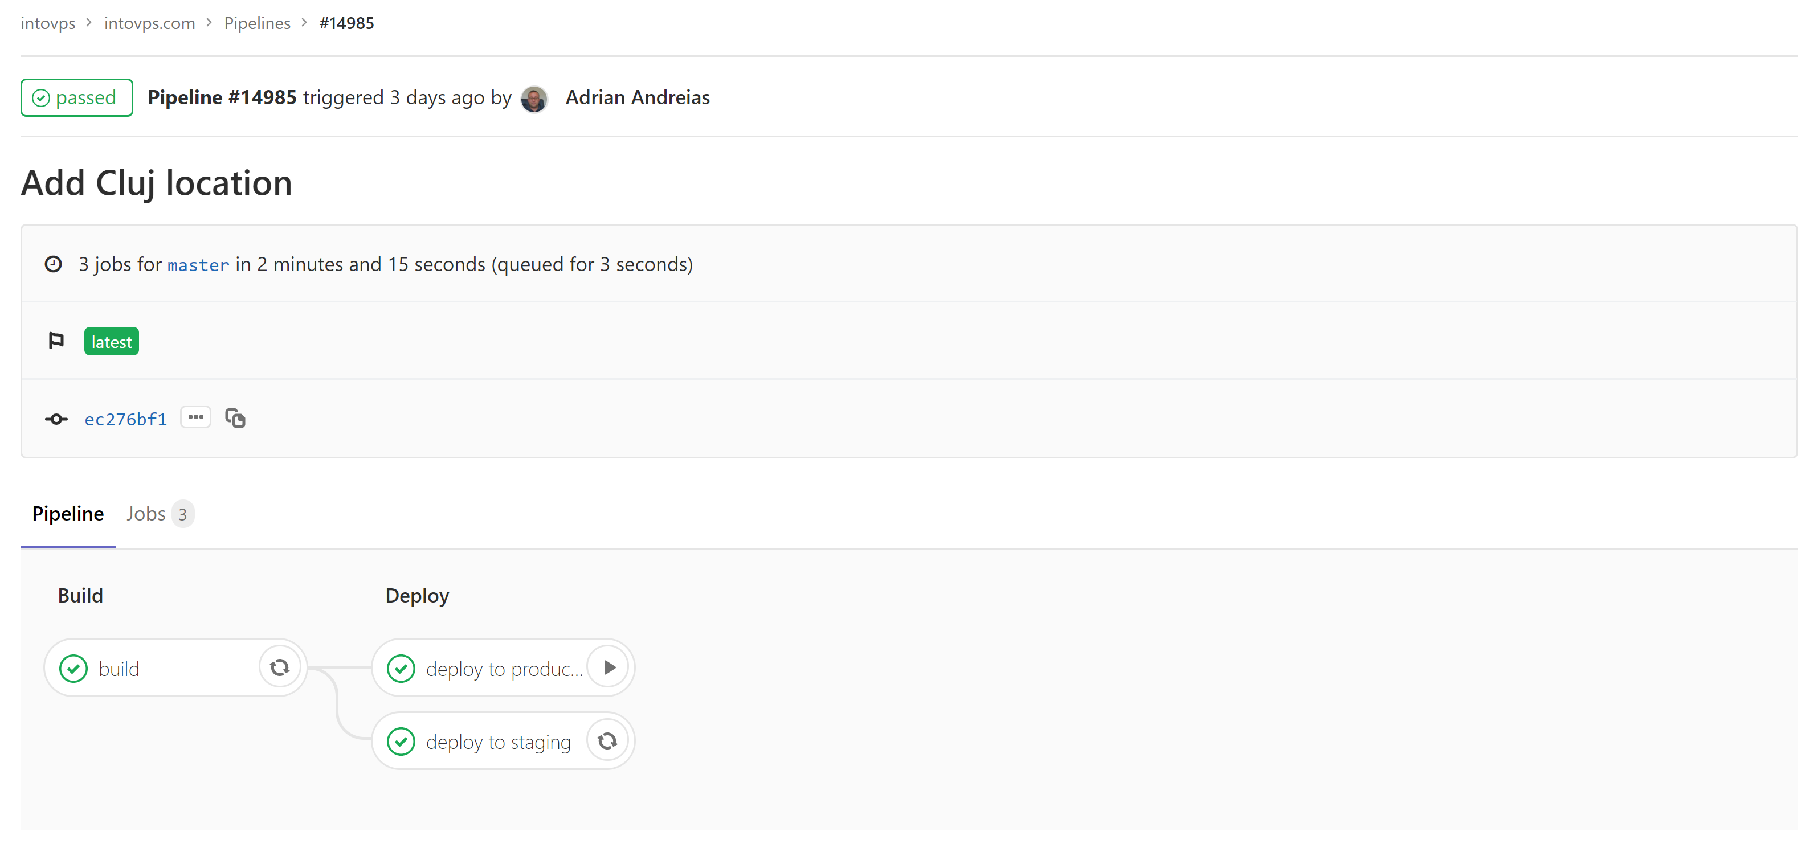Click the build job success icon
This screenshot has width=1813, height=860.
[x=73, y=669]
